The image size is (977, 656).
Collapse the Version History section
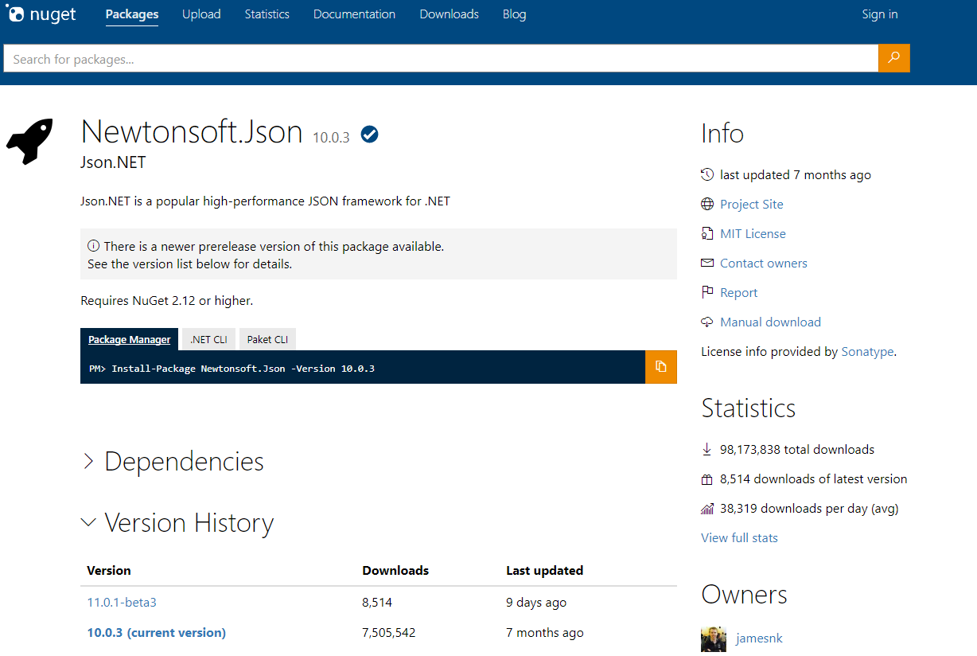[x=178, y=522]
